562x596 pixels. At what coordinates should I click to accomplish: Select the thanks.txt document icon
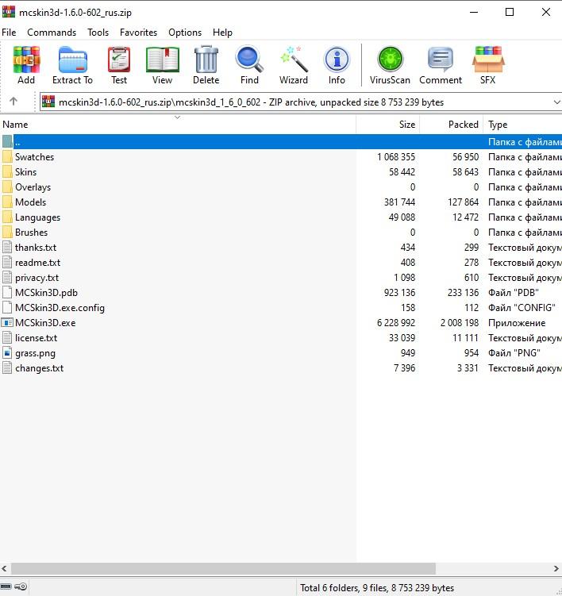7,247
